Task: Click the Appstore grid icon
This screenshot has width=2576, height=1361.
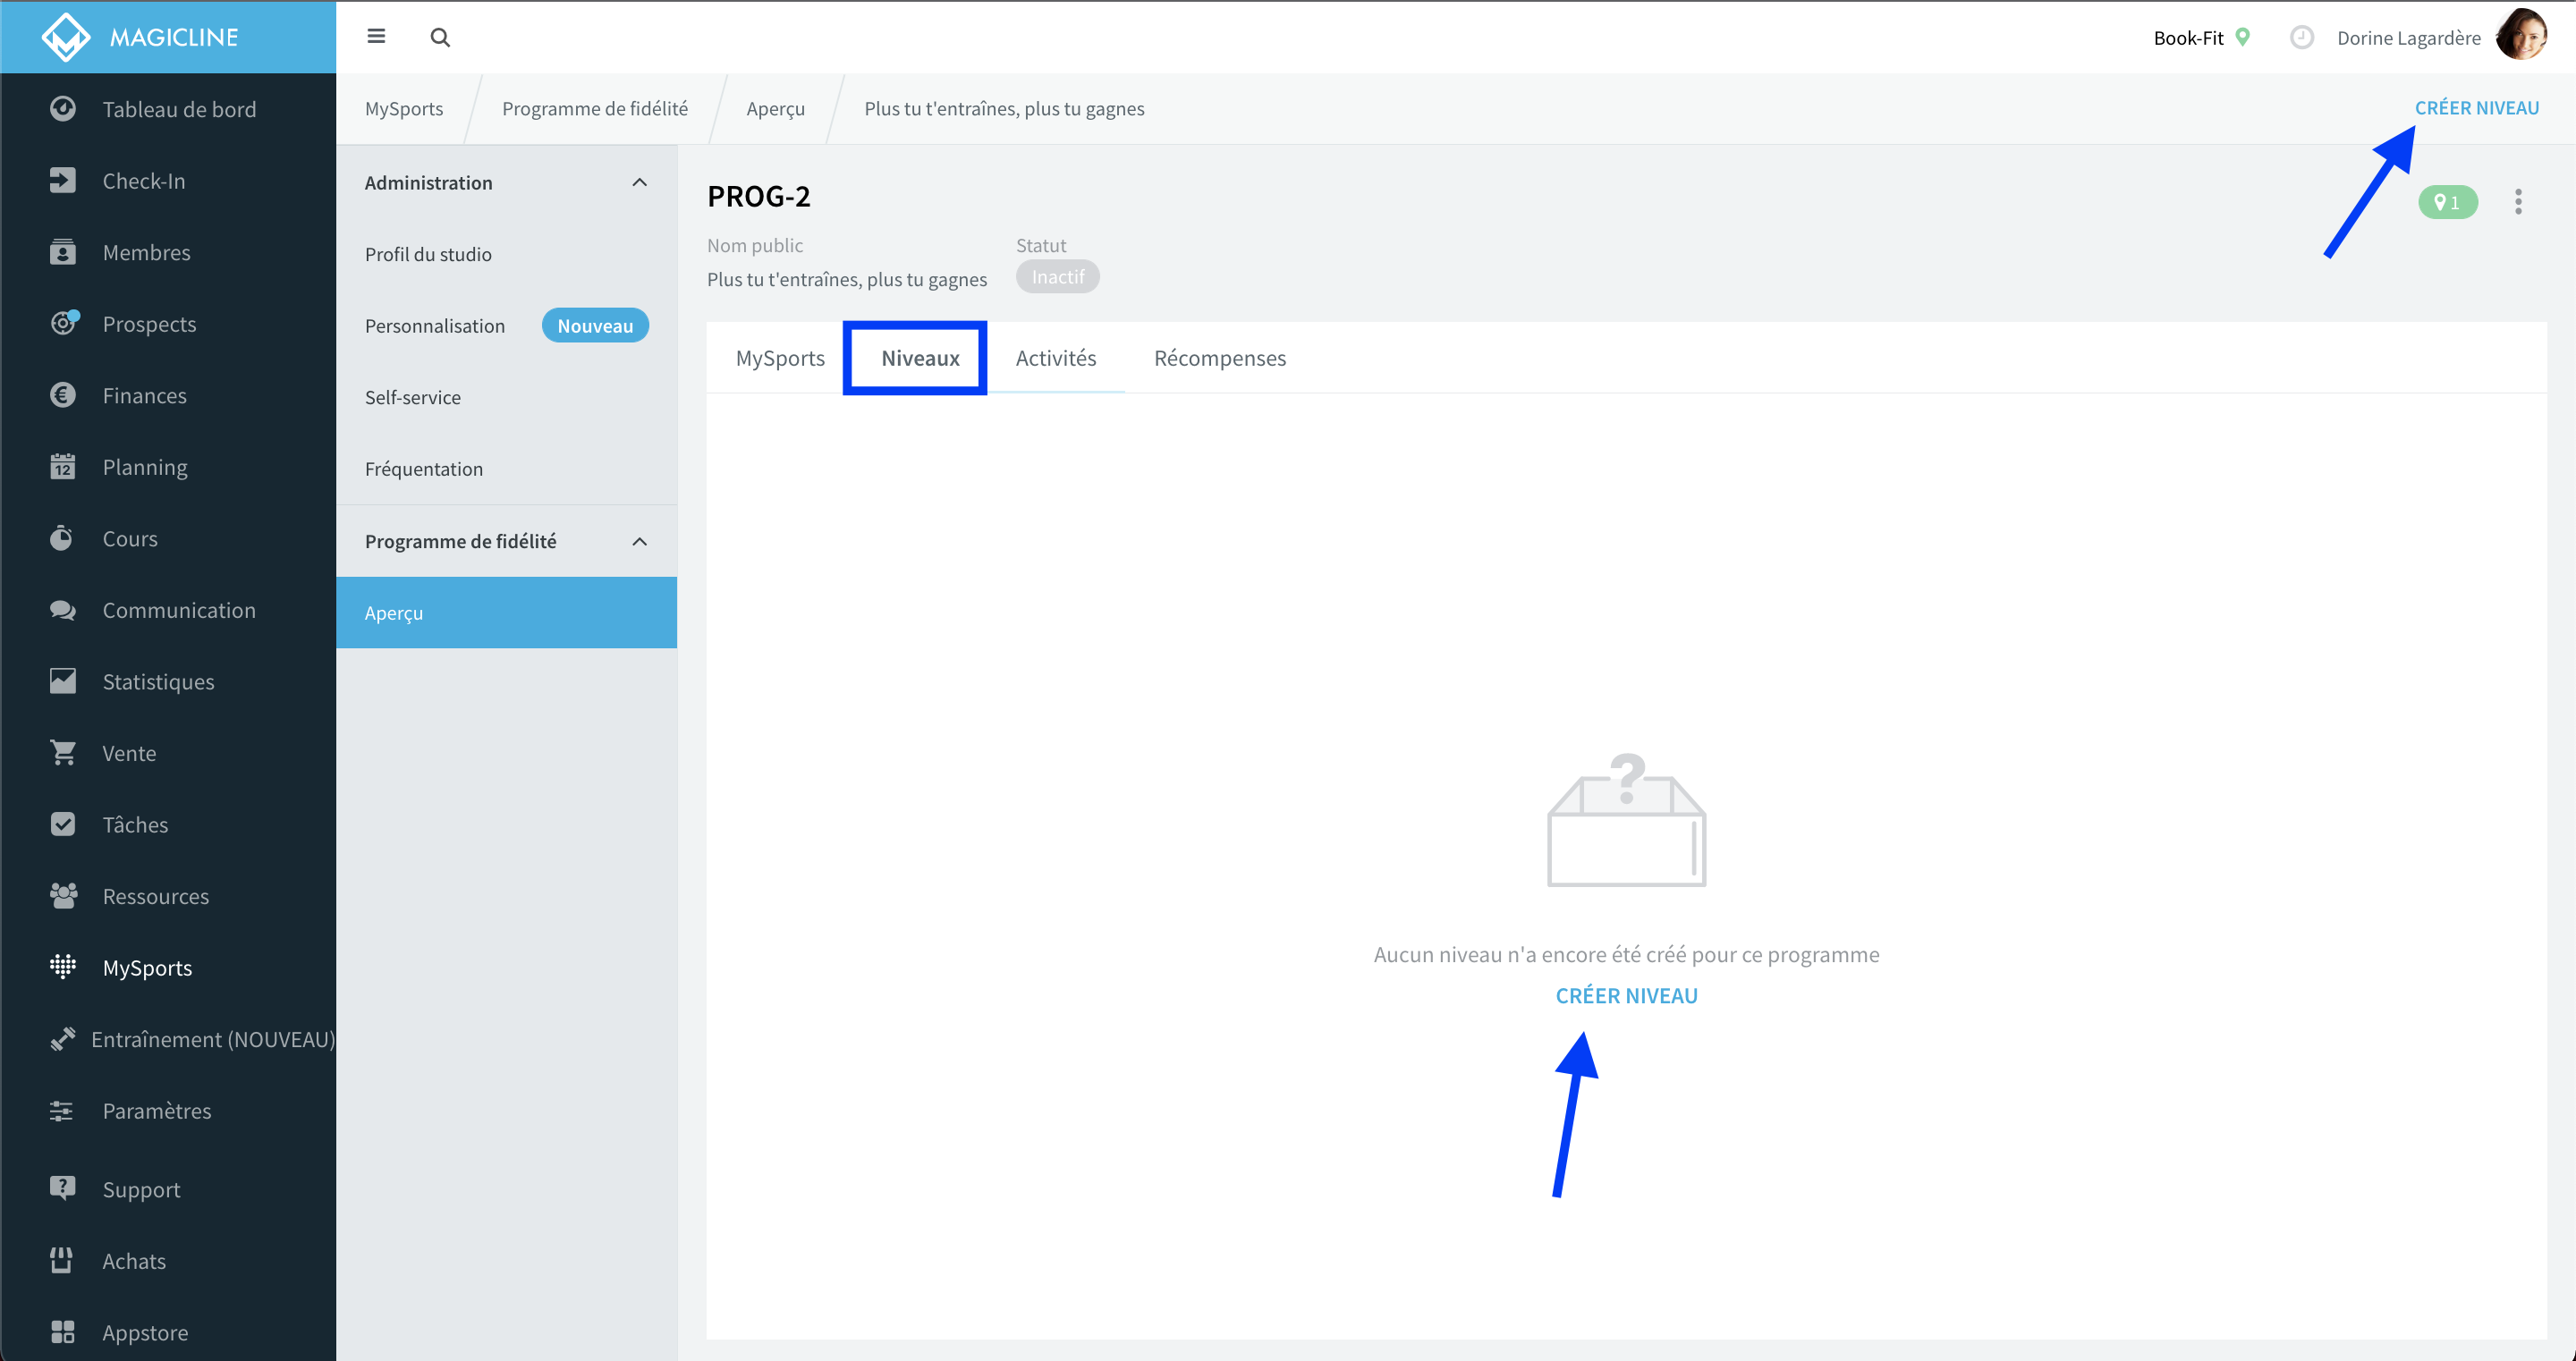Action: coord(63,1332)
